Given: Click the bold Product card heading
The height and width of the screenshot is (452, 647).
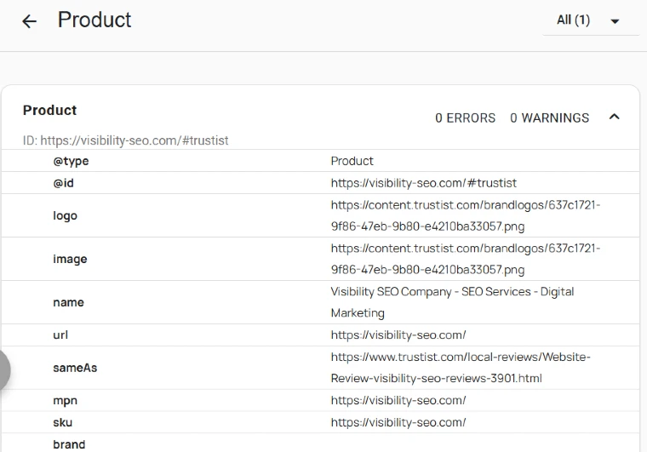Looking at the screenshot, I should tap(49, 111).
